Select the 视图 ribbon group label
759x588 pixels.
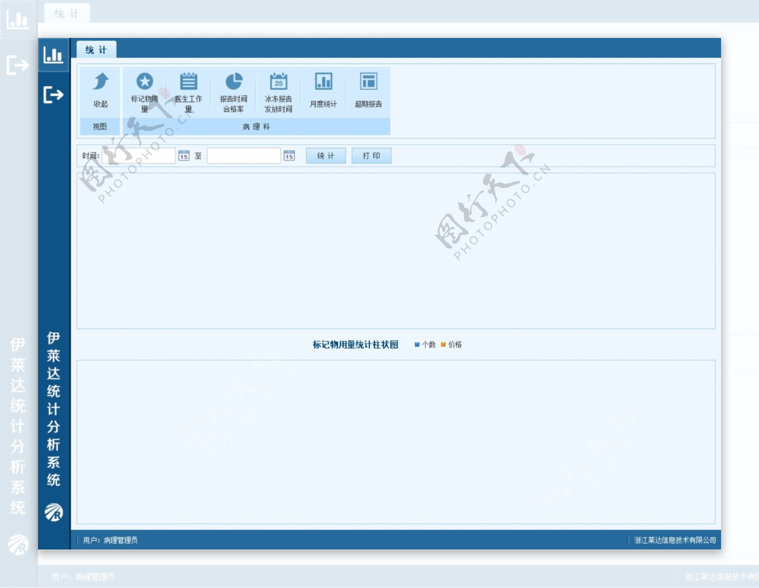[100, 127]
